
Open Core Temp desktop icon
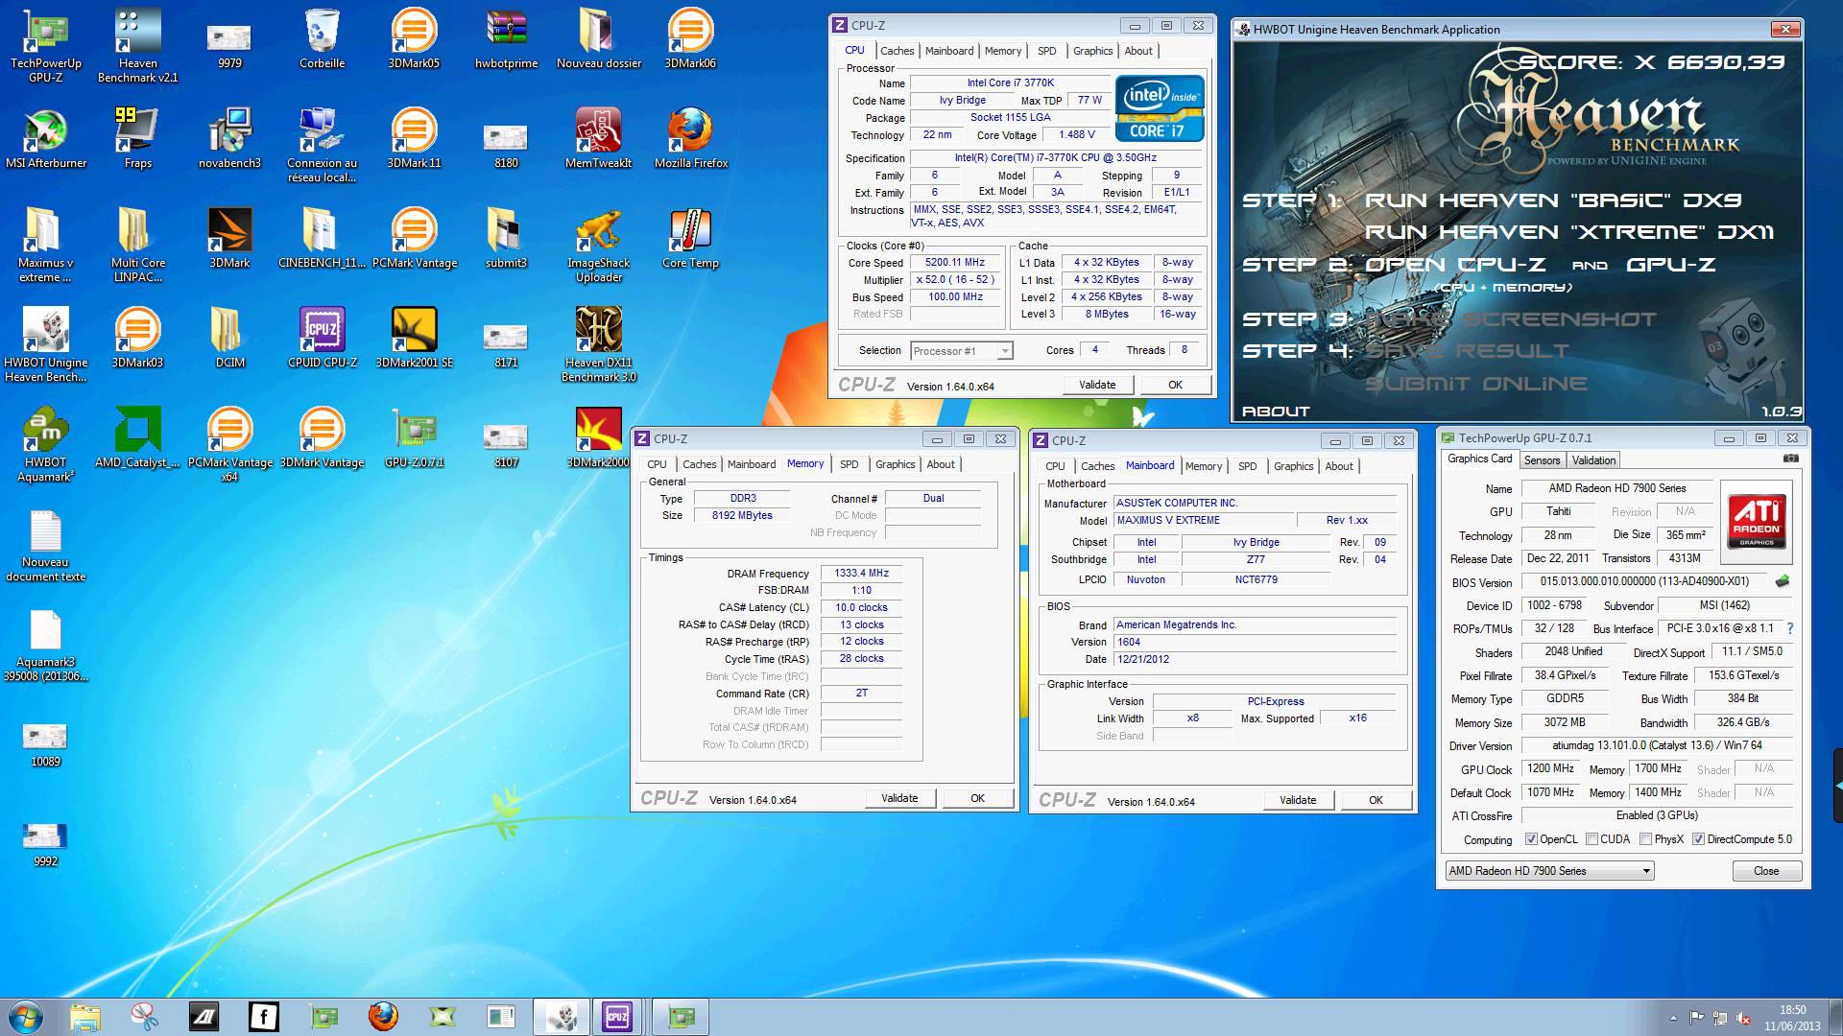(x=690, y=239)
